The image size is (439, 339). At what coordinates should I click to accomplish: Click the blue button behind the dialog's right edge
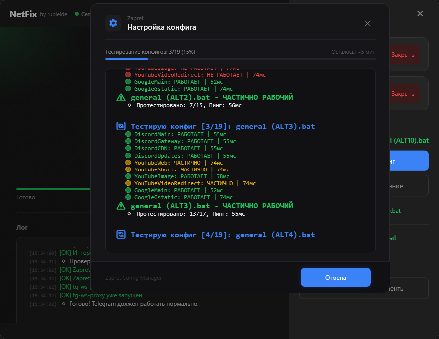coord(409,161)
